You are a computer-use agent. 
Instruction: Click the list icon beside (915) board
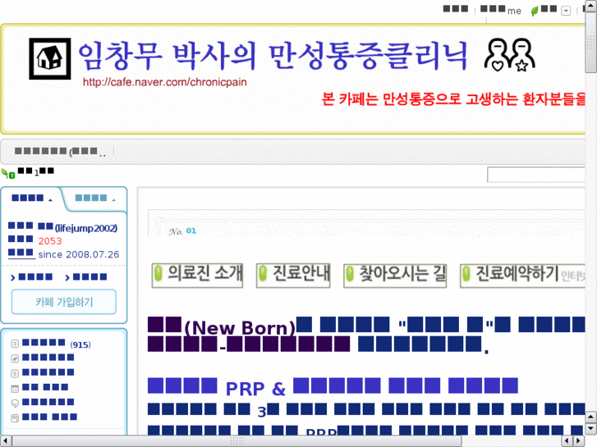pos(15,344)
